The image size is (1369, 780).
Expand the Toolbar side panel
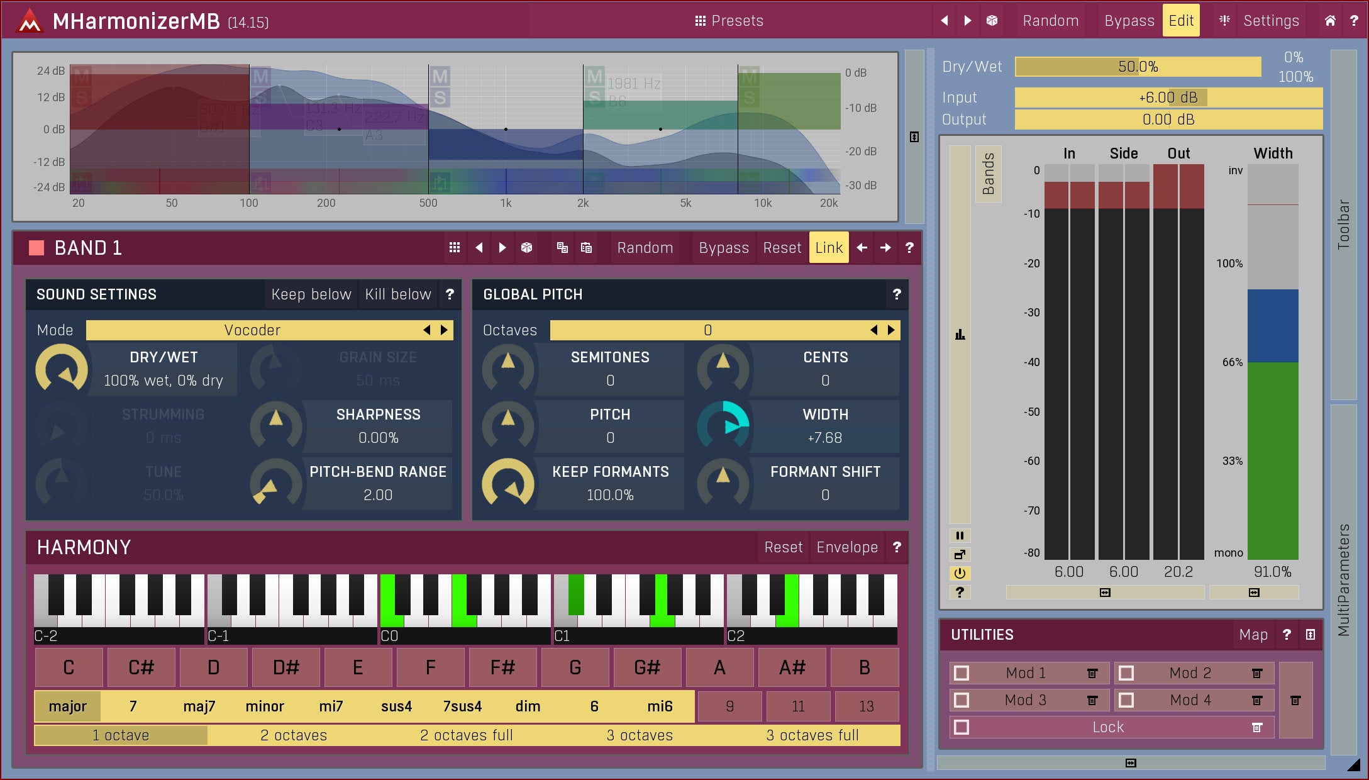point(1343,225)
